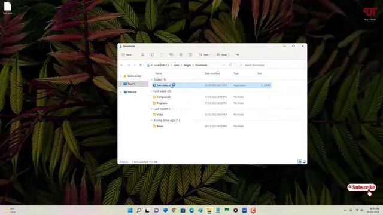Open the View layout dropdown
Image resolution: width=383 pixels, height=215 pixels.
[223, 54]
